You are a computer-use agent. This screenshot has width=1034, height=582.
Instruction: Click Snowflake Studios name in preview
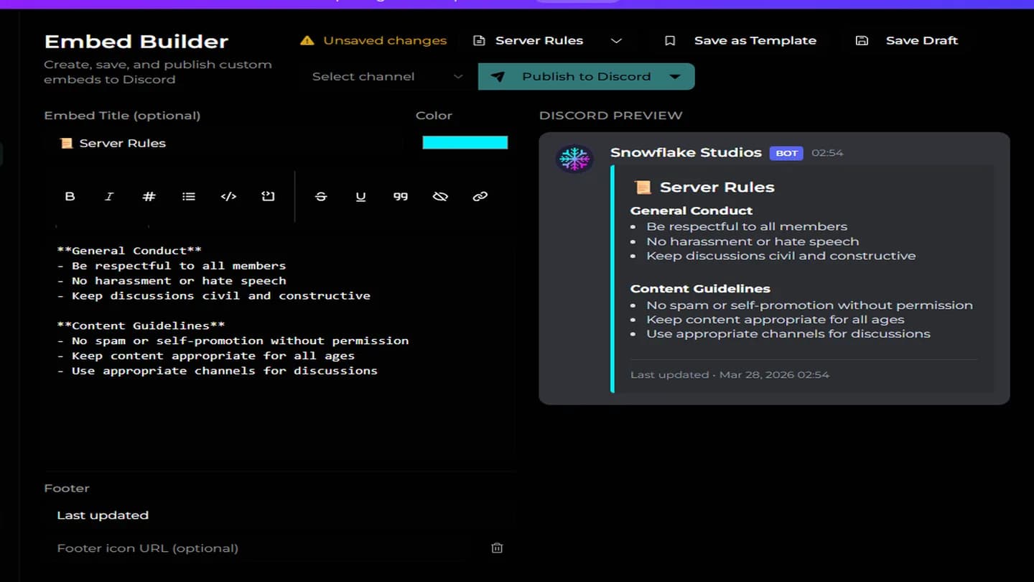coord(686,152)
